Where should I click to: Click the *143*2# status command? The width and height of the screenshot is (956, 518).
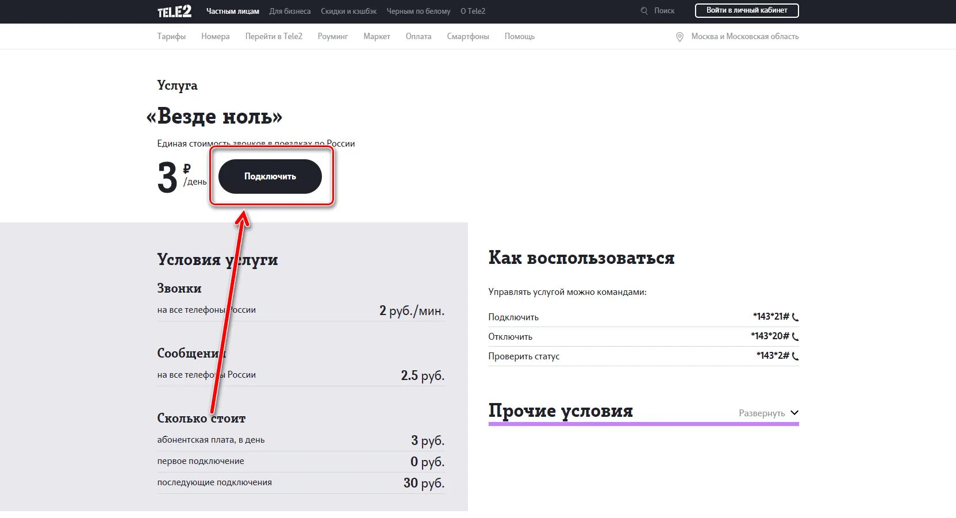[x=773, y=355]
